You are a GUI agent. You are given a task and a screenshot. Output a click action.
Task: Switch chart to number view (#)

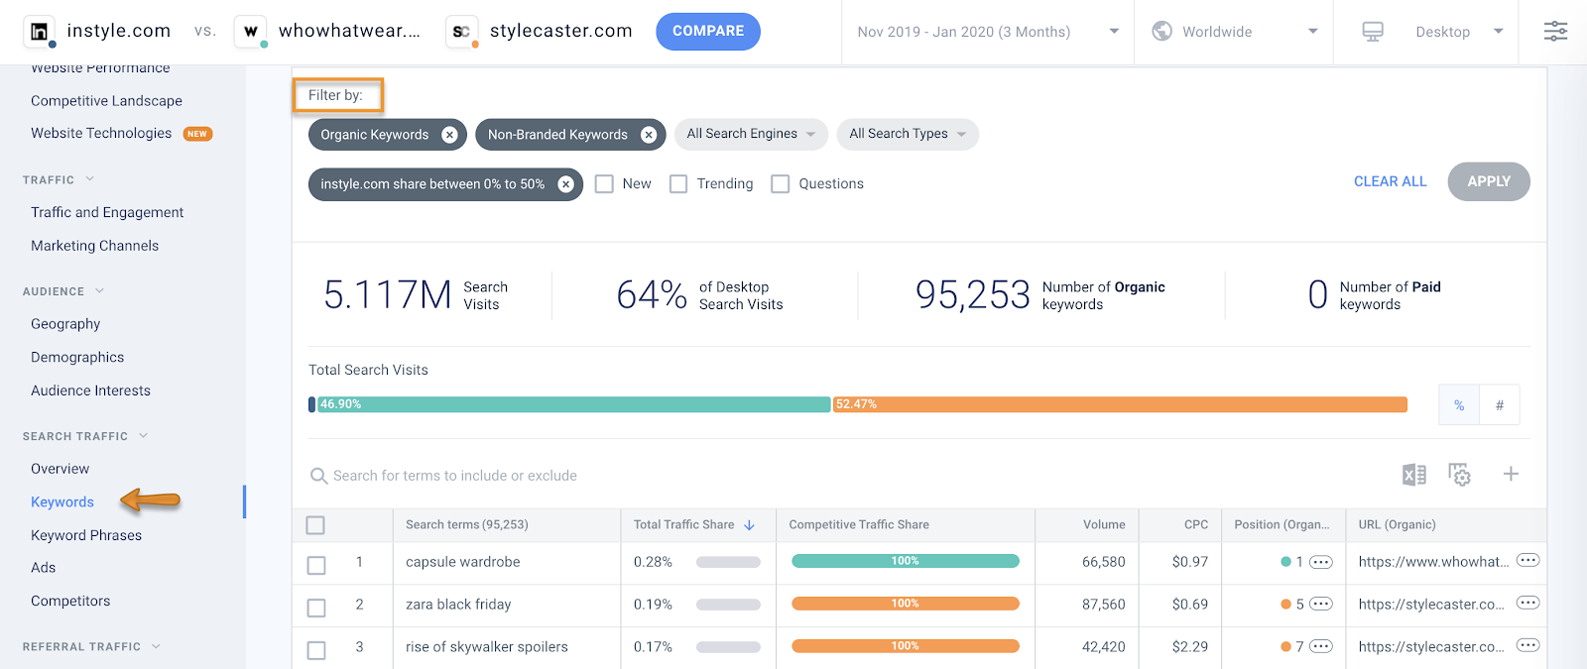coord(1500,405)
